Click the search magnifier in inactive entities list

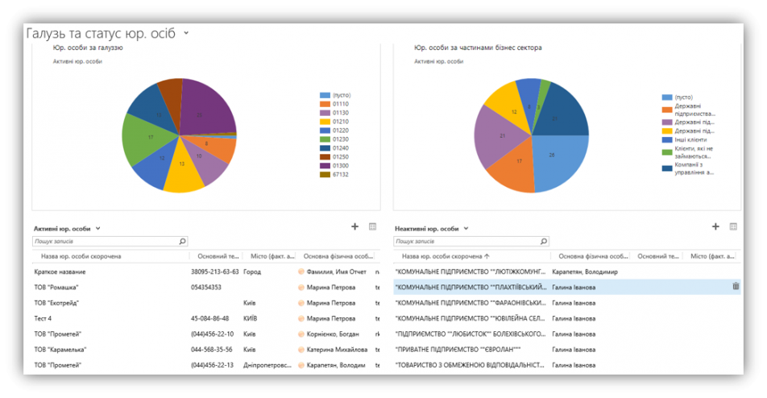click(544, 241)
